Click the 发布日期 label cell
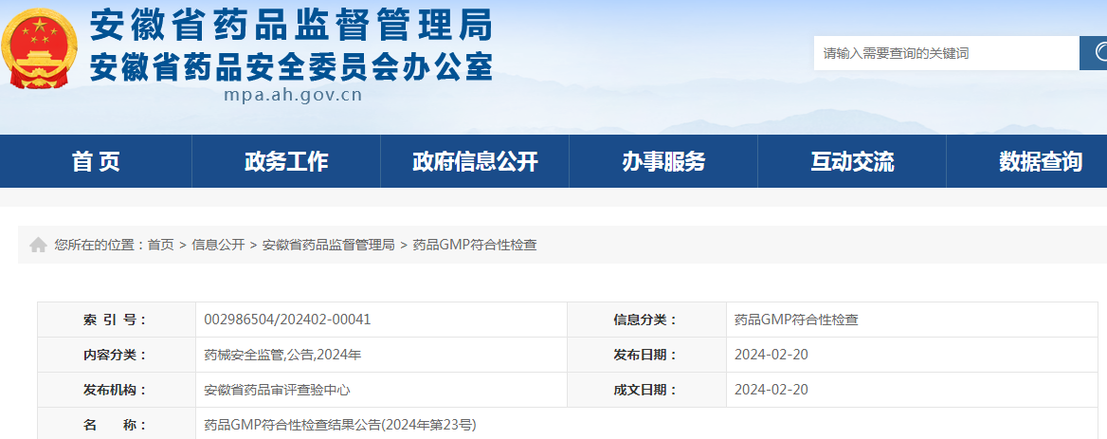This screenshot has width=1107, height=439. 646,355
